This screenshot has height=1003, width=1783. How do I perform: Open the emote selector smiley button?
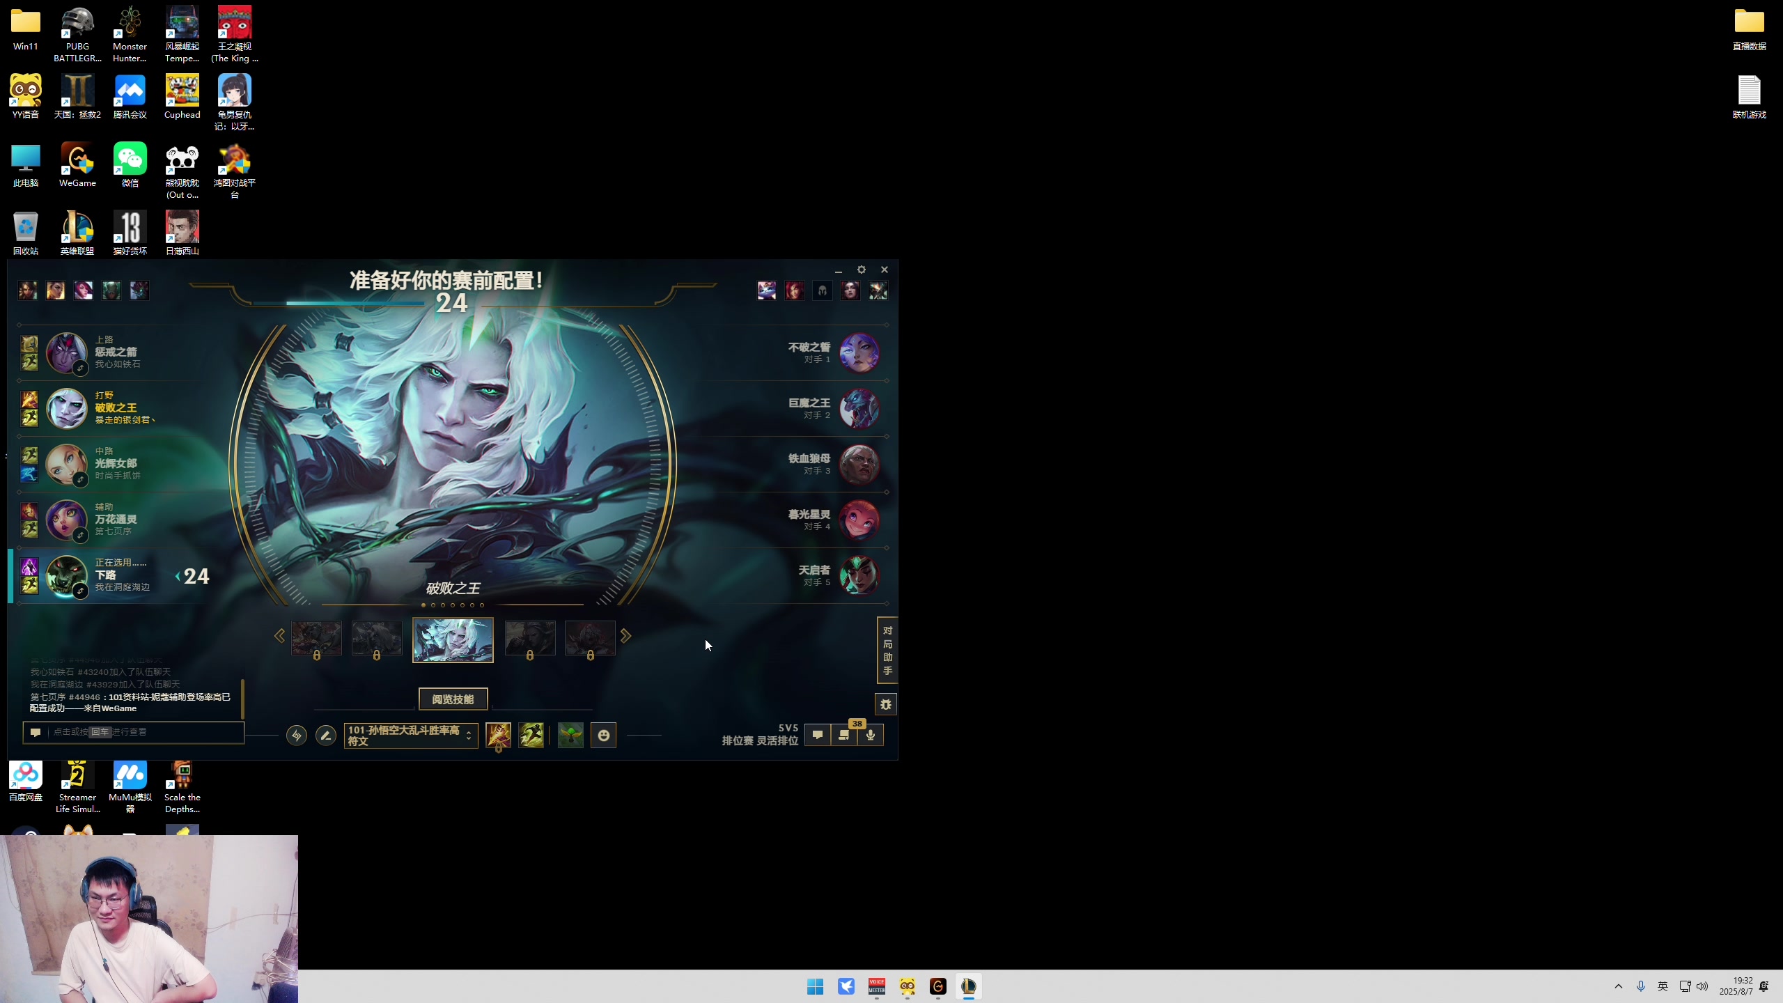[x=604, y=735]
